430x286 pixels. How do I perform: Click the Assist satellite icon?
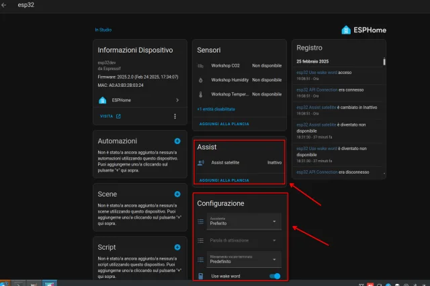click(x=201, y=162)
